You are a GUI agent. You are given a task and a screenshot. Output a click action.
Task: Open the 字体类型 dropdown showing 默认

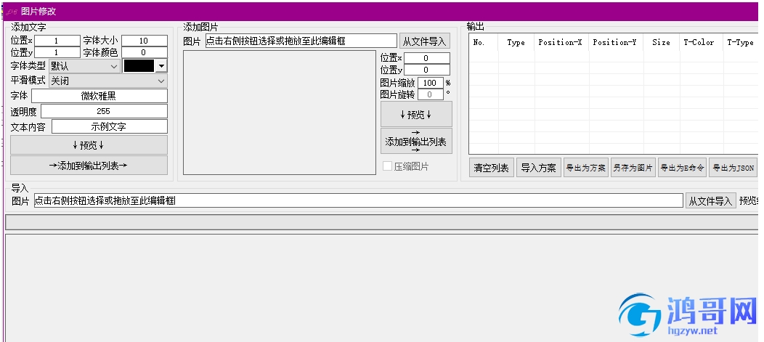point(84,66)
